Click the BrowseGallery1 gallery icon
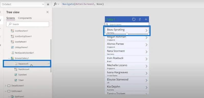This screenshot has height=98, width=204. pyautogui.click(x=12, y=58)
